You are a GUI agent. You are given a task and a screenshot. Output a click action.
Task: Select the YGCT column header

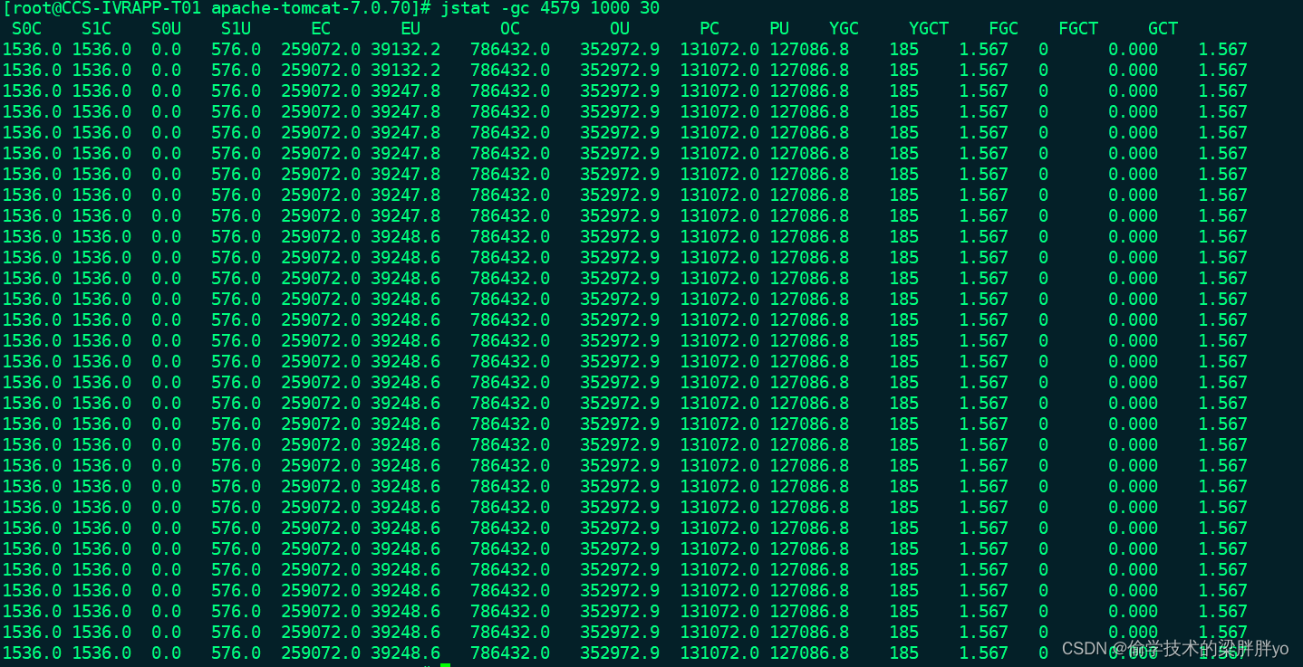pyautogui.click(x=929, y=29)
